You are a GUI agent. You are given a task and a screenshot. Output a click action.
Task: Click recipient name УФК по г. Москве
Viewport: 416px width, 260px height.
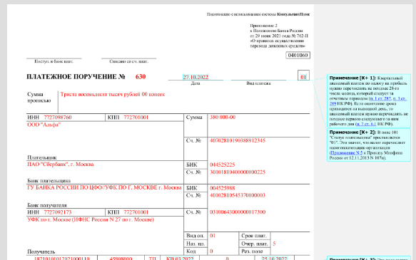pyautogui.click(x=91, y=219)
